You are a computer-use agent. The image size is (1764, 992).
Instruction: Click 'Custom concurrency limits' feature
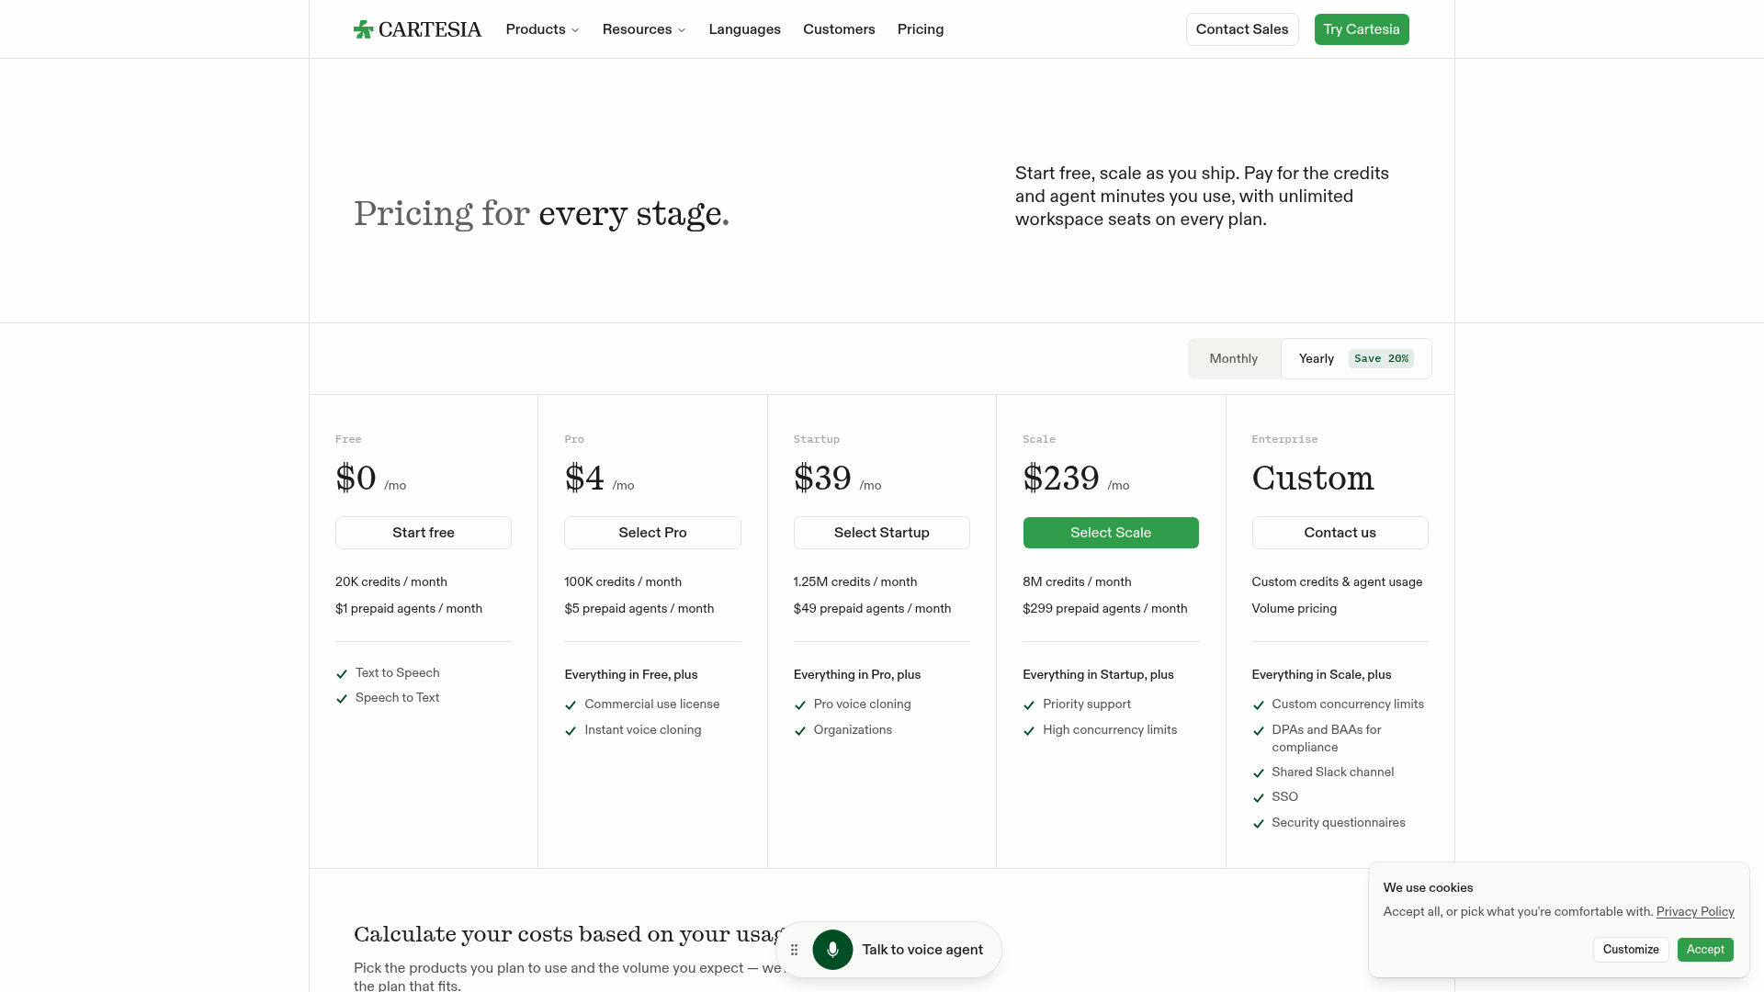tap(1348, 705)
